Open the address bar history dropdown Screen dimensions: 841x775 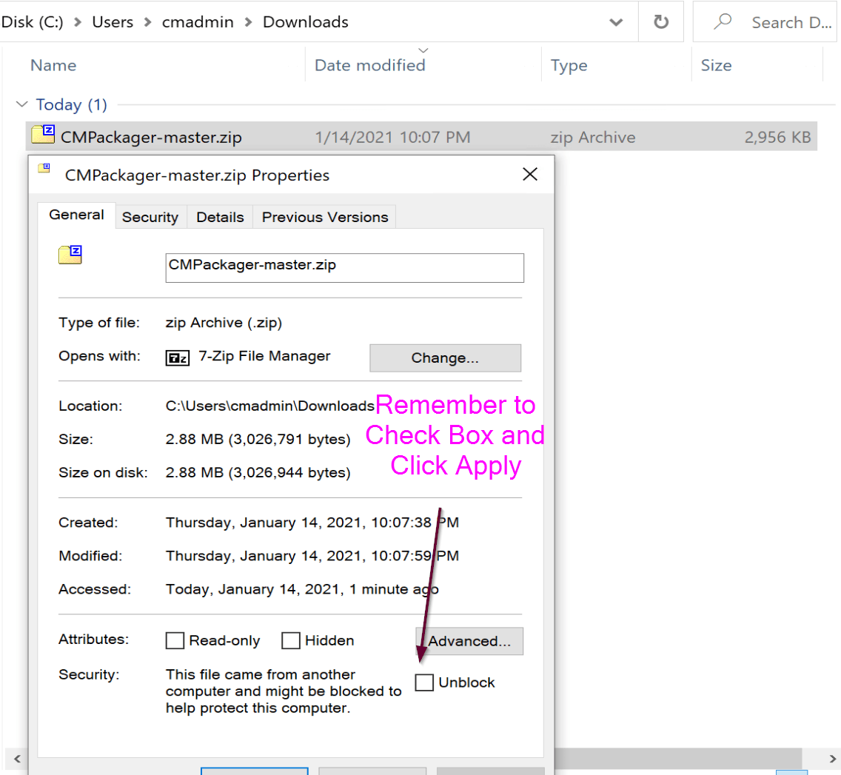coord(616,21)
